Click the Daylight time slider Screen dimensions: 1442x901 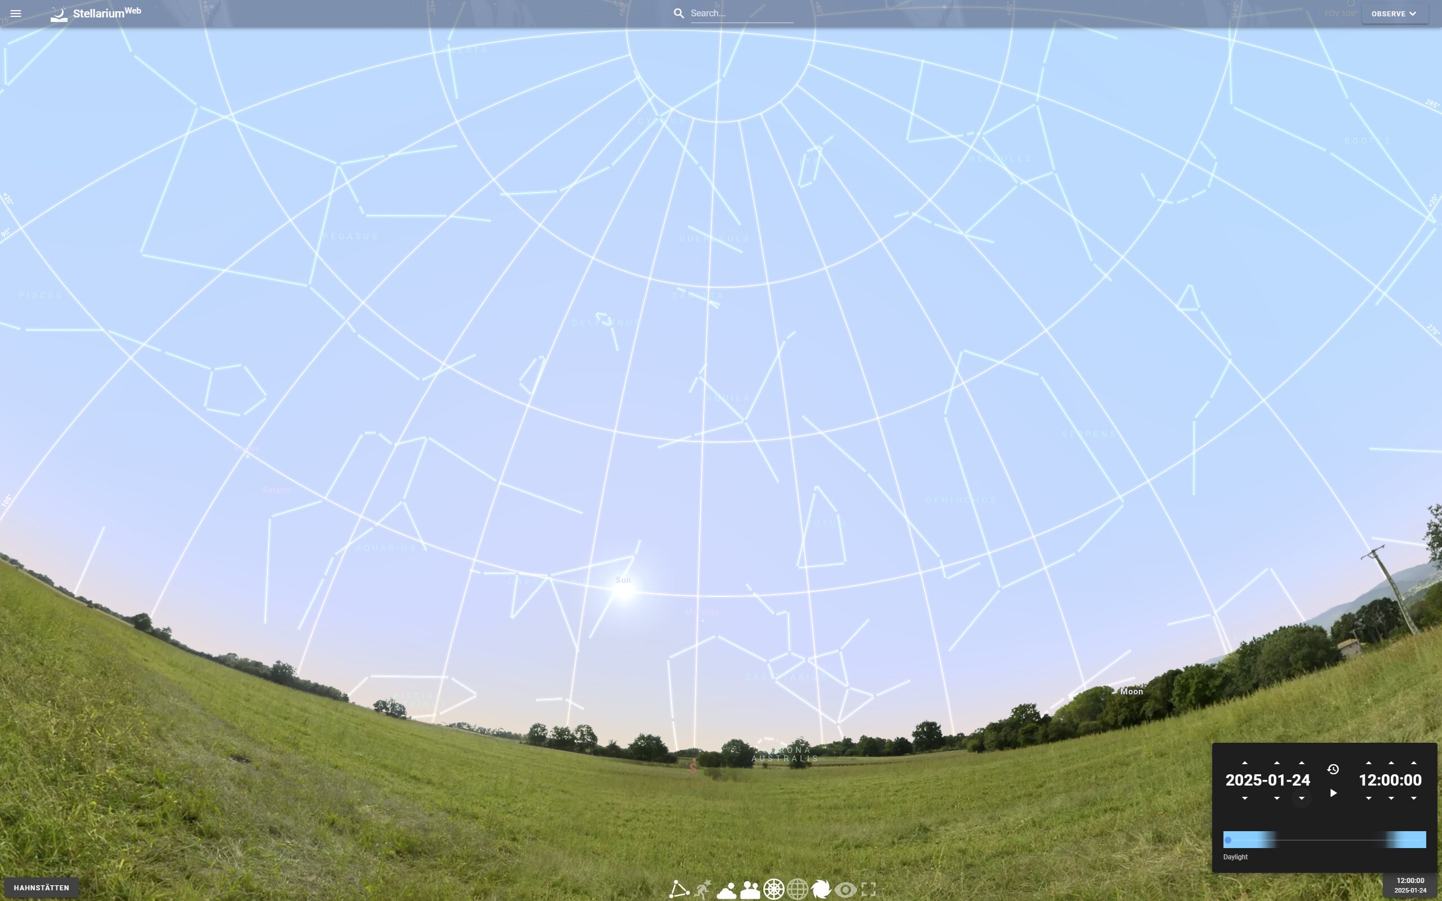[x=1324, y=840]
